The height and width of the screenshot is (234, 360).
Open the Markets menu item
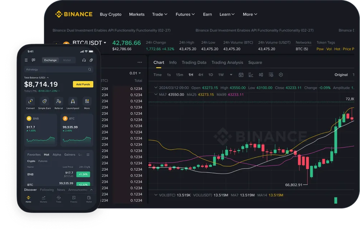(137, 14)
